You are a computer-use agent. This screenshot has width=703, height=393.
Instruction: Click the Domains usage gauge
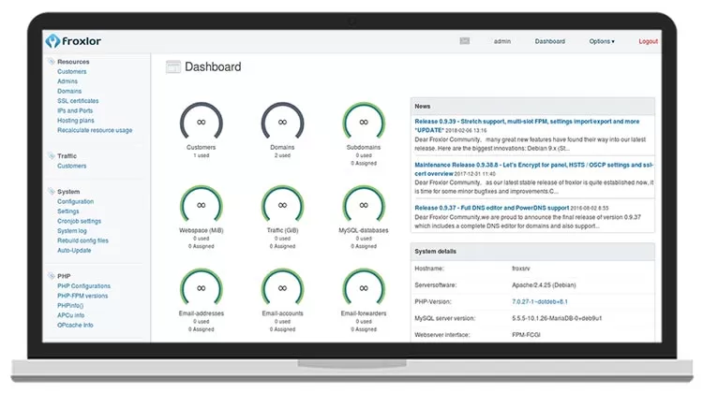click(282, 121)
